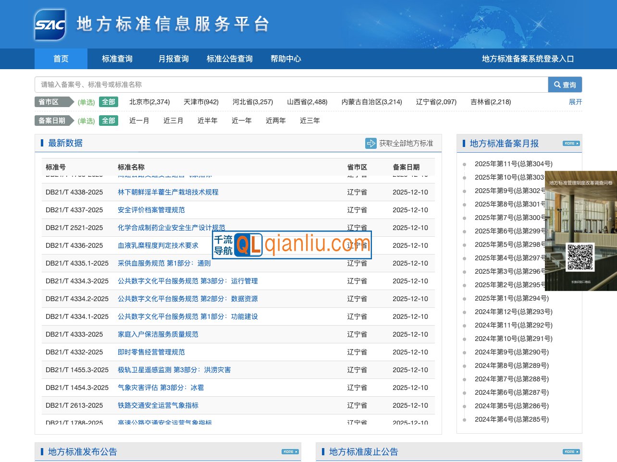Filter record date by 近一月
The width and height of the screenshot is (617, 462).
tap(139, 121)
